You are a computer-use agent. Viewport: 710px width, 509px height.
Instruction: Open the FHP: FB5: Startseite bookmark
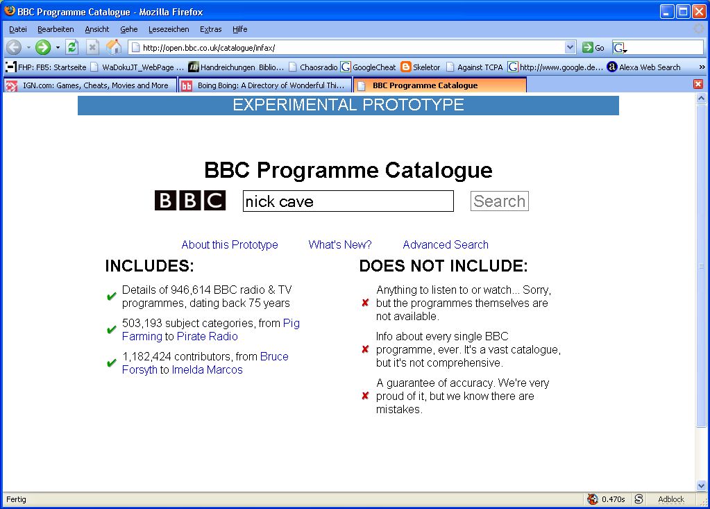(46, 67)
